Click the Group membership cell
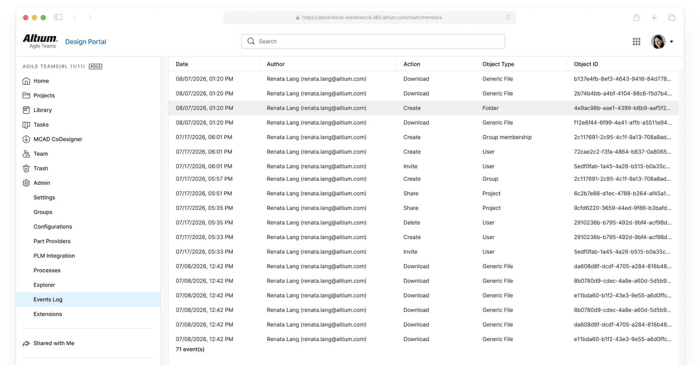700x365 pixels. point(507,137)
